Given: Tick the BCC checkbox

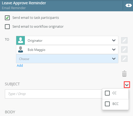Looking at the screenshot, I should coord(107,104).
